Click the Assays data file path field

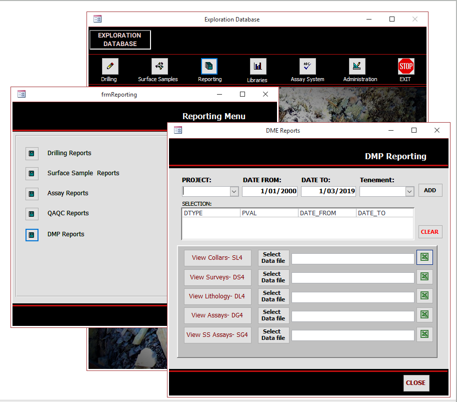[x=353, y=315]
